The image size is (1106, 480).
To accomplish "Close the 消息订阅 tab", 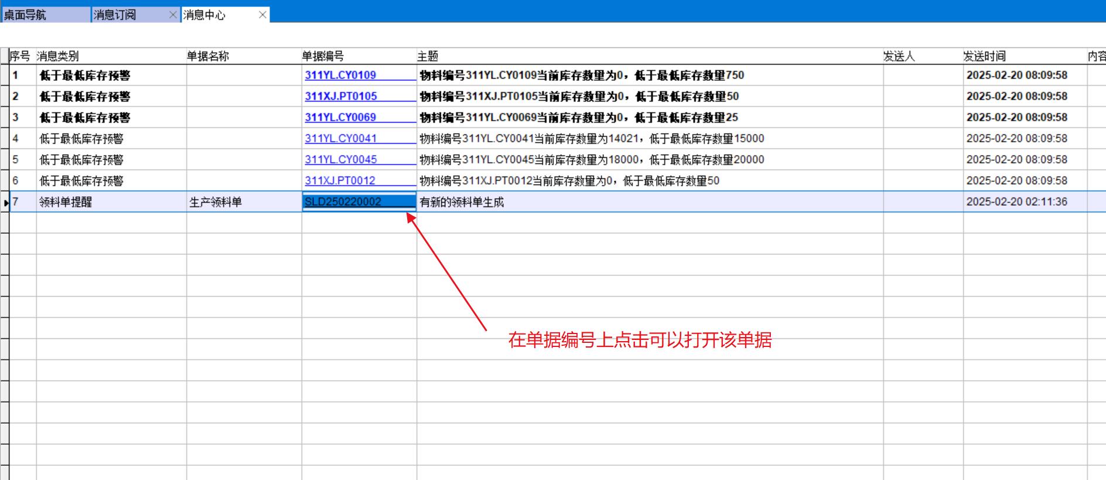I will tap(173, 15).
